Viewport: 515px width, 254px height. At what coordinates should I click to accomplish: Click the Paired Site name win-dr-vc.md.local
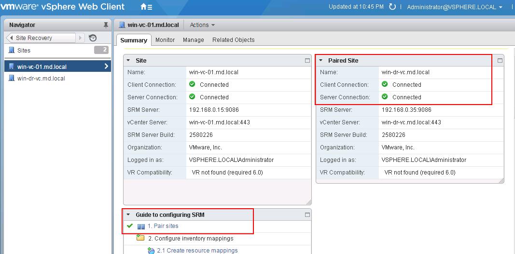[405, 72]
